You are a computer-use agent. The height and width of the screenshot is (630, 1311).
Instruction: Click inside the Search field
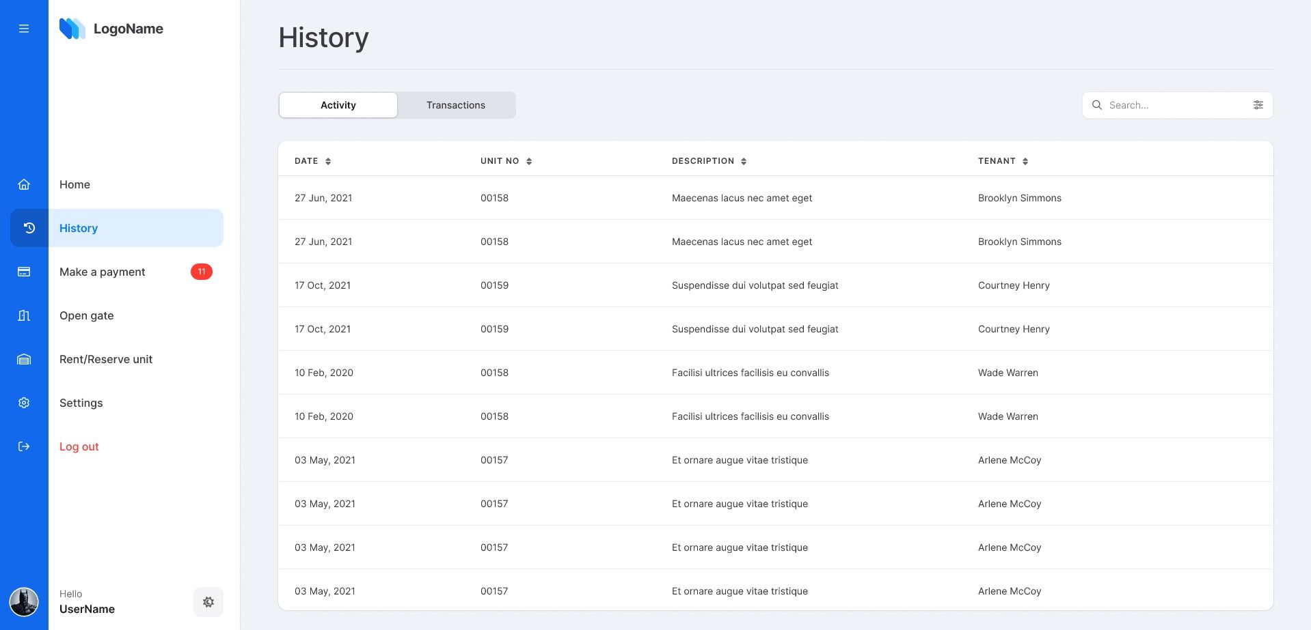coord(1162,104)
